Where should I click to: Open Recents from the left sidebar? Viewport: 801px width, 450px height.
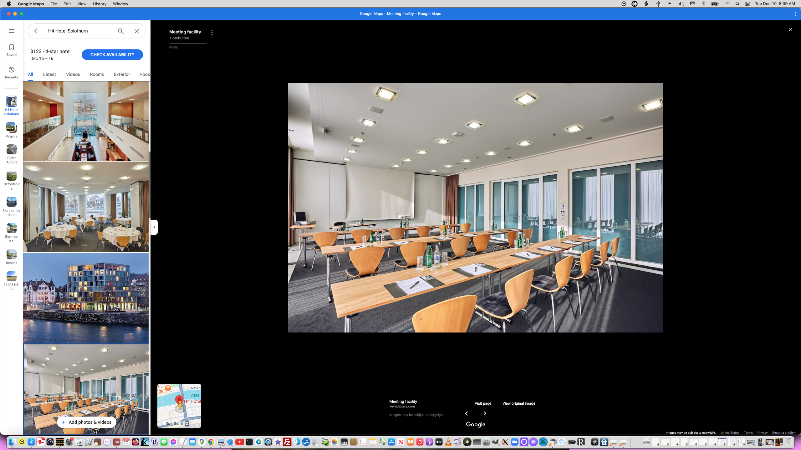coord(11,72)
